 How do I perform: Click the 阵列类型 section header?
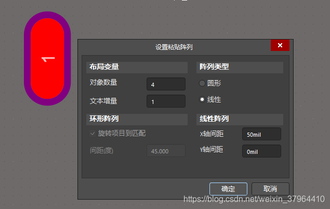tap(240, 68)
